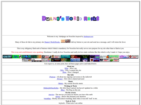Click the Atari 2600 Now badge
The image size is (141, 105).
click(104, 60)
